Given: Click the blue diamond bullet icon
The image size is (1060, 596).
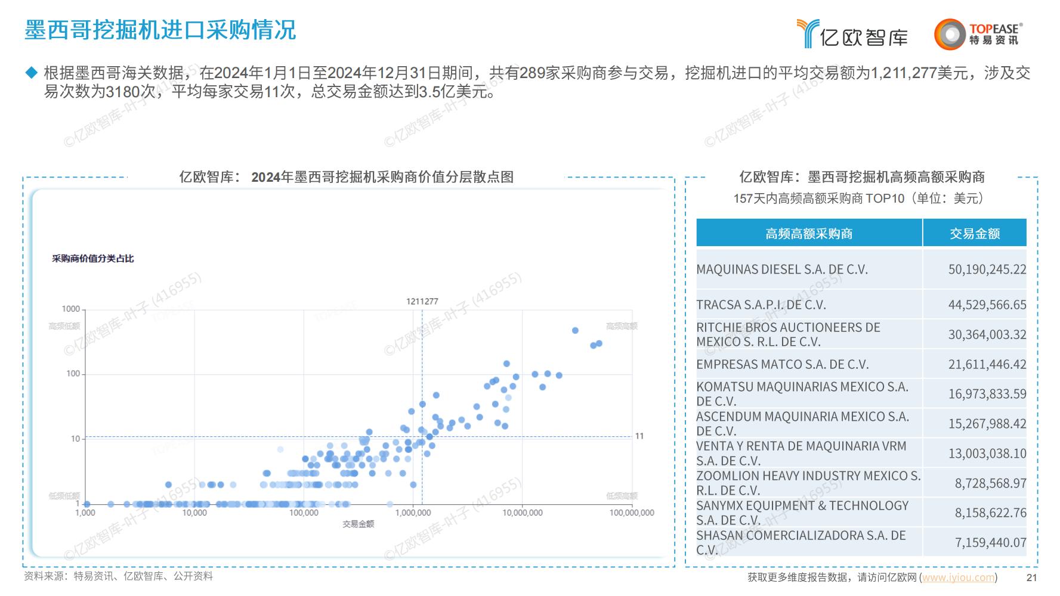Looking at the screenshot, I should pyautogui.click(x=31, y=73).
